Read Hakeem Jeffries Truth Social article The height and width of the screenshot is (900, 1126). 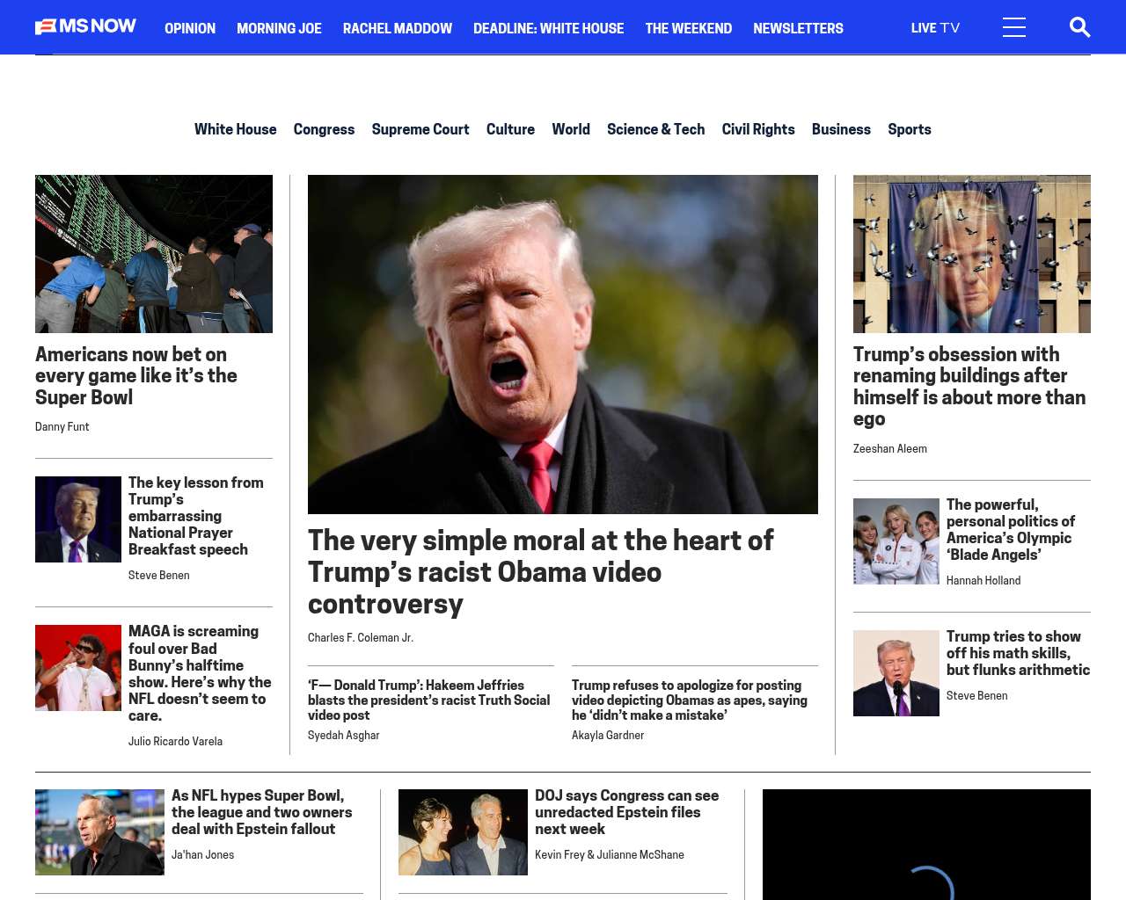(x=429, y=700)
